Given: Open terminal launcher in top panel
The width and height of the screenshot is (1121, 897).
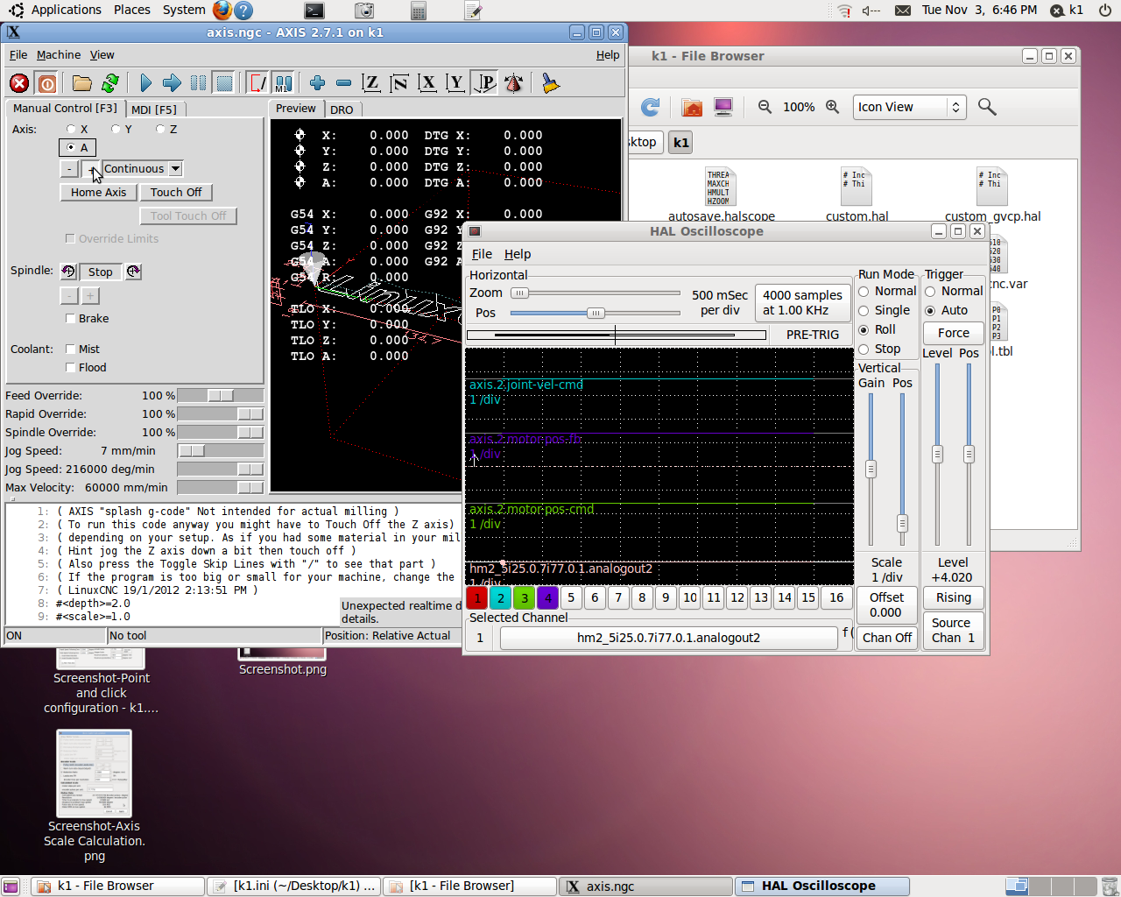Looking at the screenshot, I should [x=314, y=11].
